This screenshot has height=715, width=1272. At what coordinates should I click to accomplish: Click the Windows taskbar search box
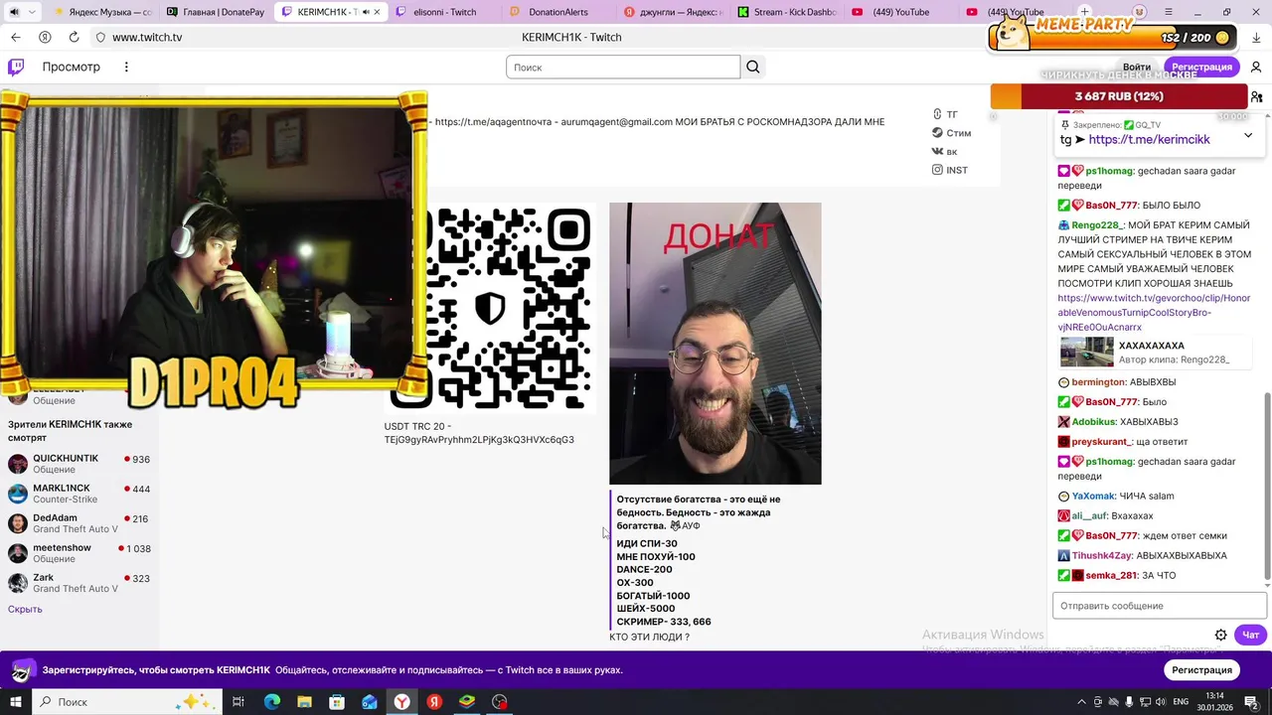(x=127, y=702)
